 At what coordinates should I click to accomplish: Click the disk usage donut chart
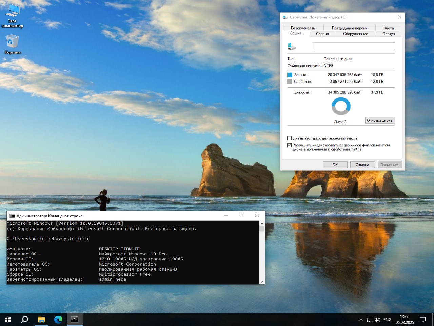click(341, 106)
